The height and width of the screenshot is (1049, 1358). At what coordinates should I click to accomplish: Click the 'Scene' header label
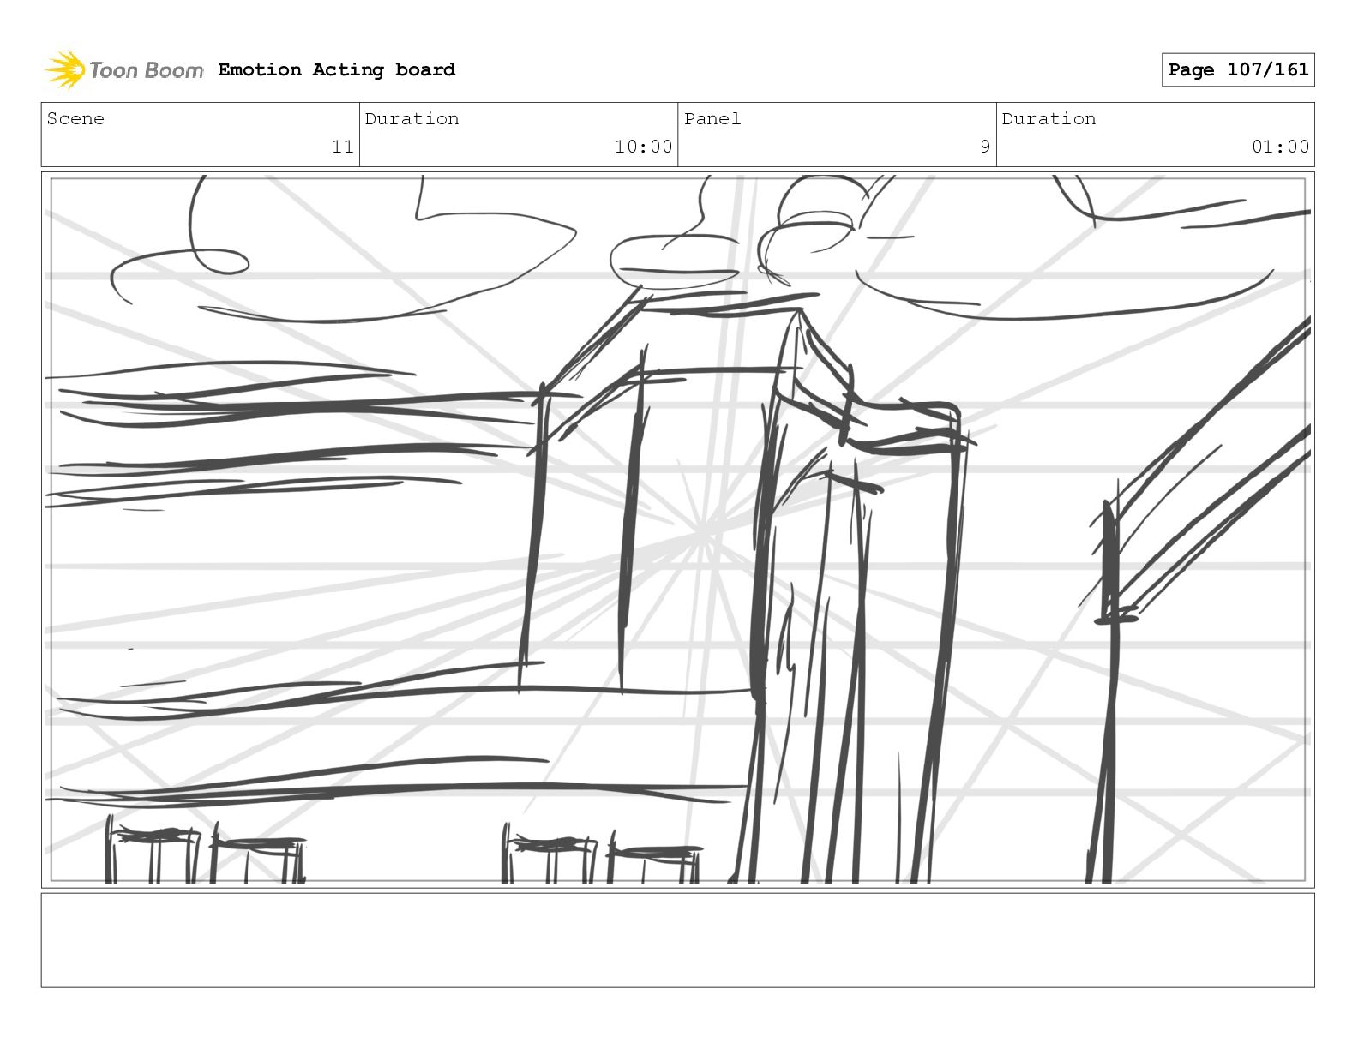coord(75,118)
